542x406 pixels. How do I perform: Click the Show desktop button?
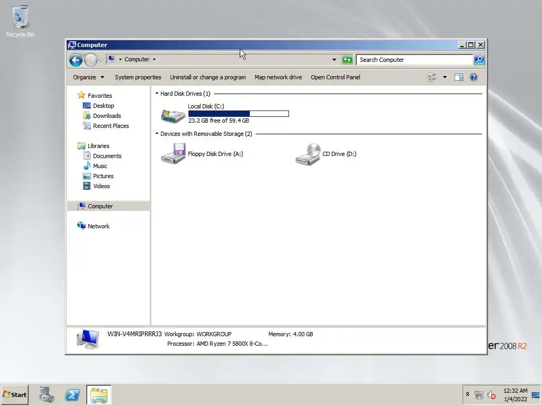coord(536,394)
